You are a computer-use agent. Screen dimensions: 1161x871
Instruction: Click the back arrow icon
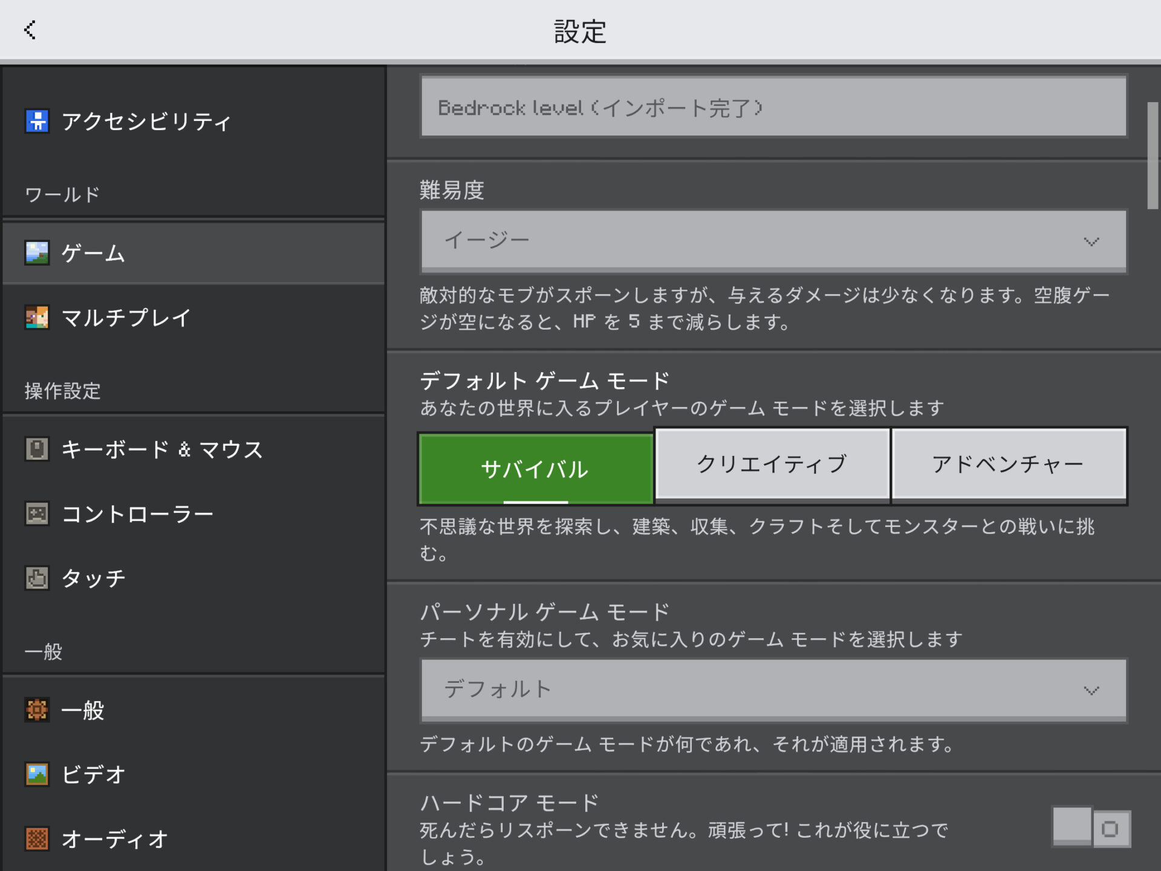tap(30, 30)
